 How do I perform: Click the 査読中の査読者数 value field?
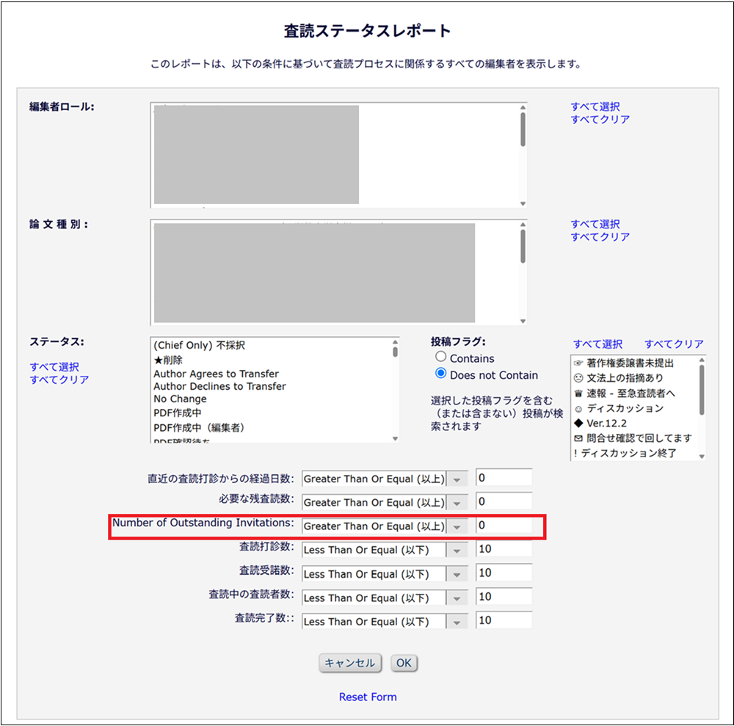[504, 596]
